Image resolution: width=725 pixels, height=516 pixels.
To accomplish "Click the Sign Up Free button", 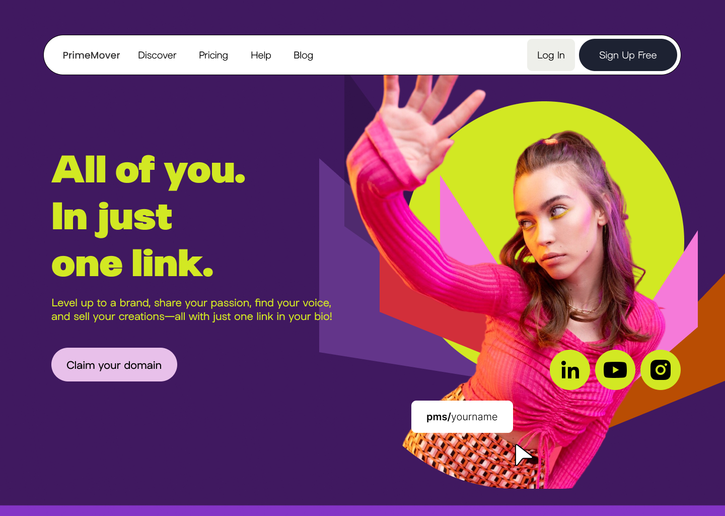I will click(x=628, y=55).
